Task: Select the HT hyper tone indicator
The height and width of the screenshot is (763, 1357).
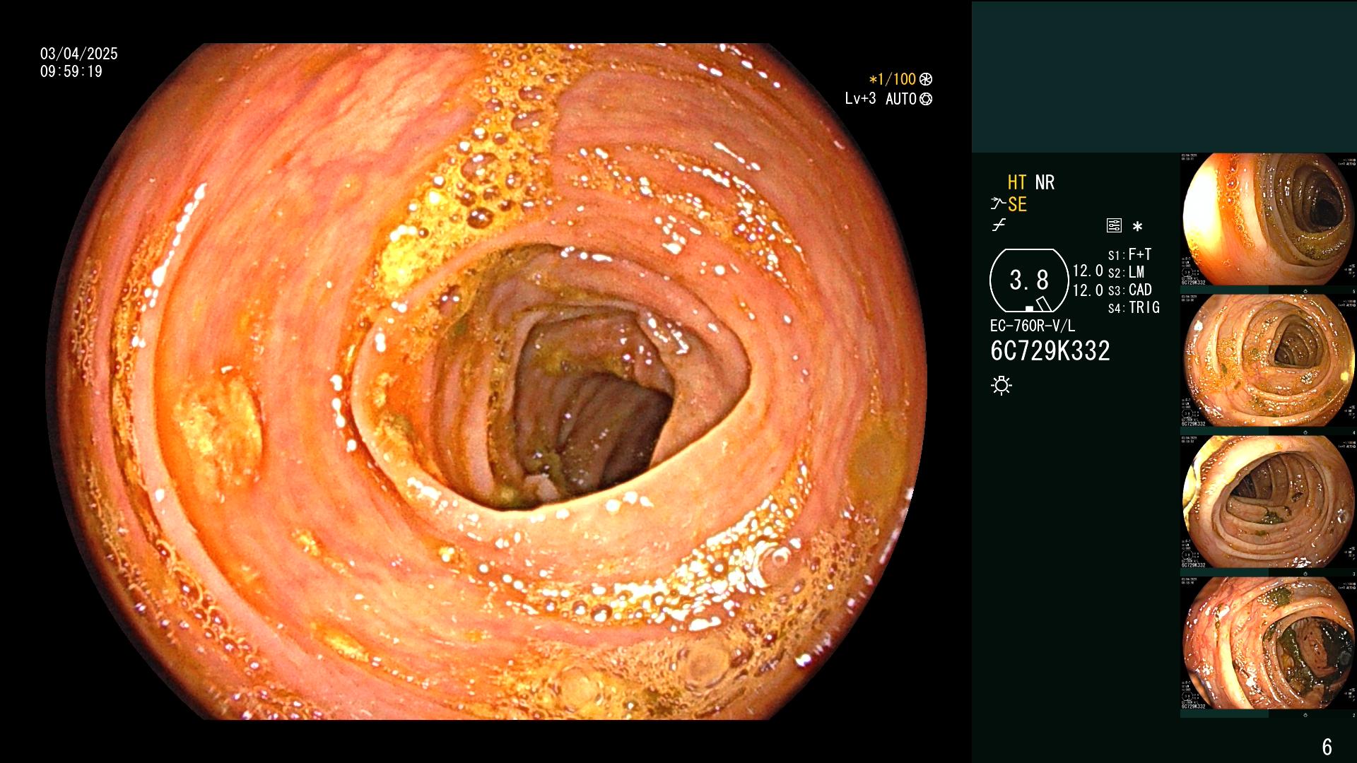Action: pyautogui.click(x=1016, y=182)
